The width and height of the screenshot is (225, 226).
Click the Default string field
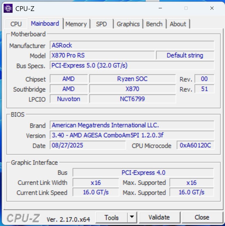(185, 55)
